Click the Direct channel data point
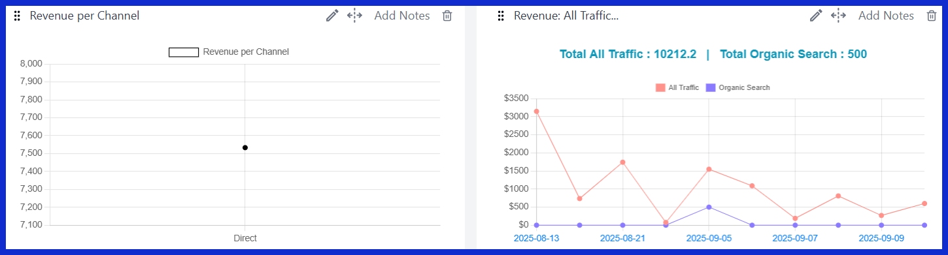 tap(245, 147)
